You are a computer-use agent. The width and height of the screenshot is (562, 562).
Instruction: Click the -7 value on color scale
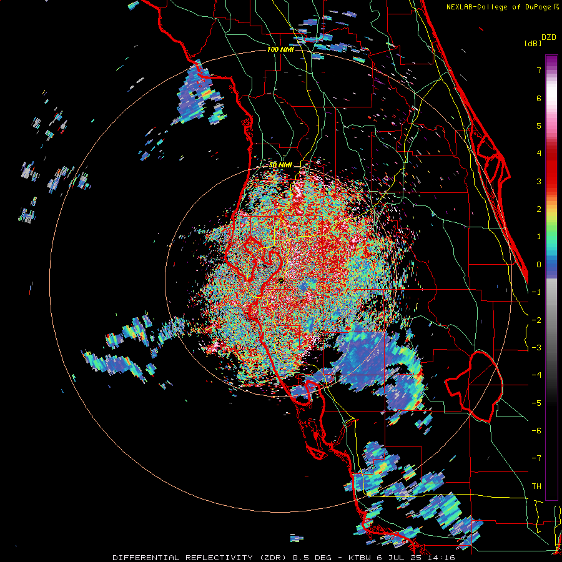click(x=536, y=458)
